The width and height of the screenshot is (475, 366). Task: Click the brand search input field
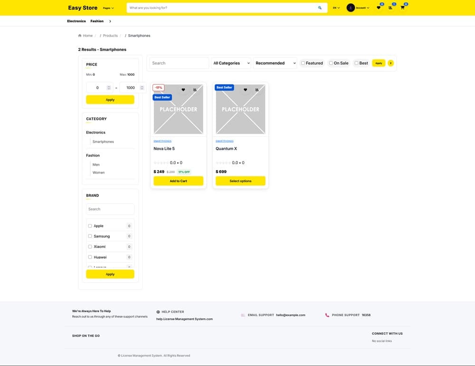tap(110, 209)
